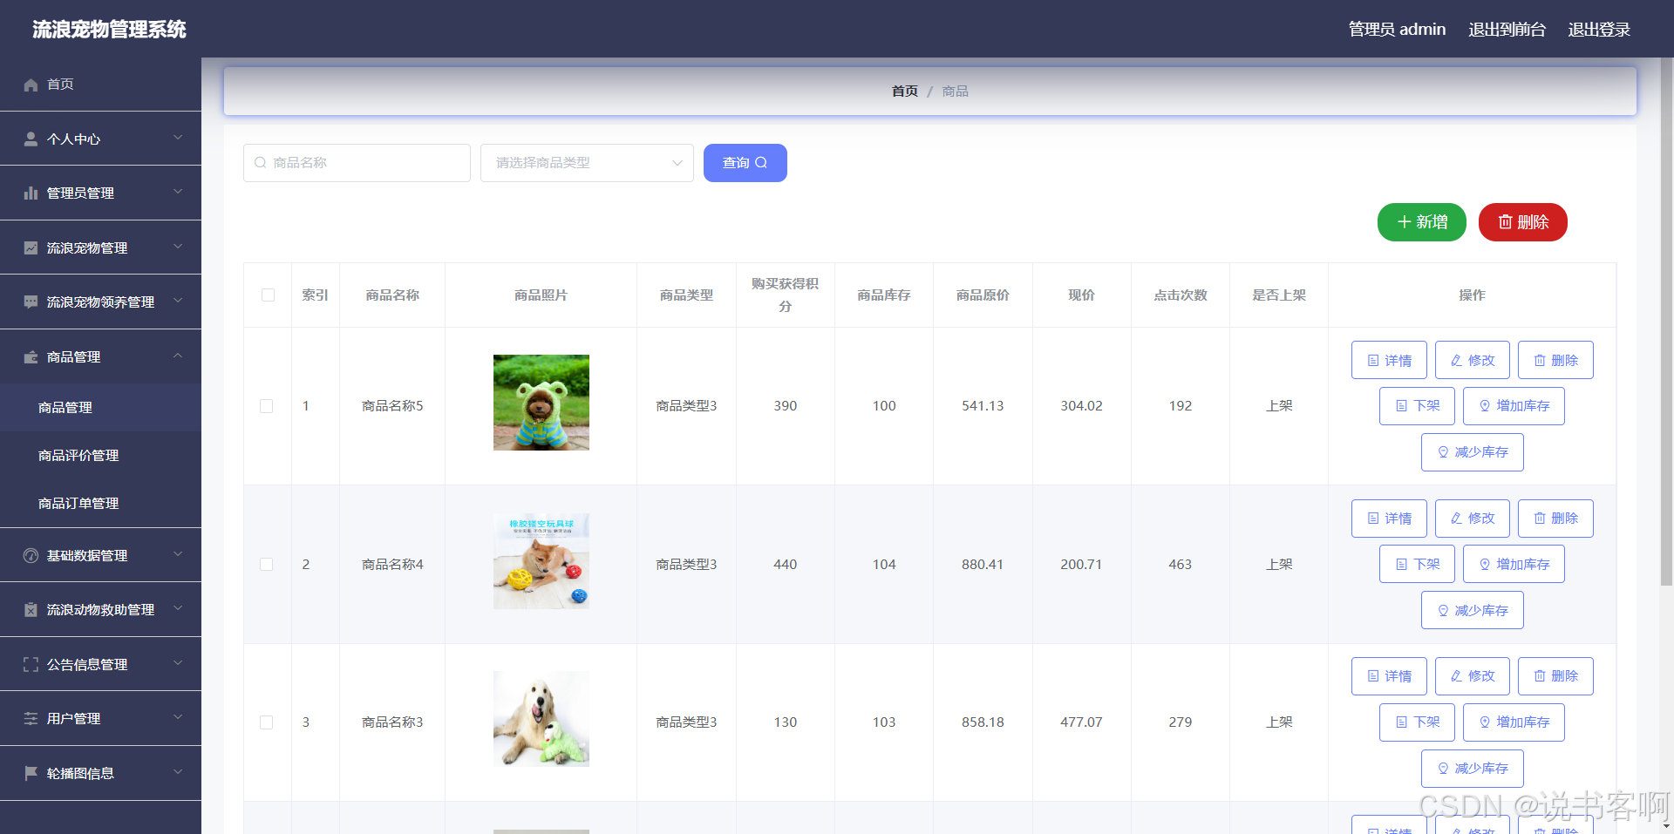Click the pin icon on 商品名称5 增加库存 button
Viewport: 1674px width, 834px height.
click(1485, 406)
